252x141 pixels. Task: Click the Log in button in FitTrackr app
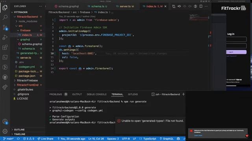click(236, 52)
